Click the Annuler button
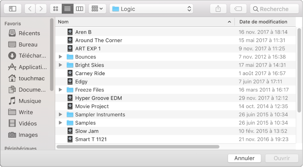 244,158
